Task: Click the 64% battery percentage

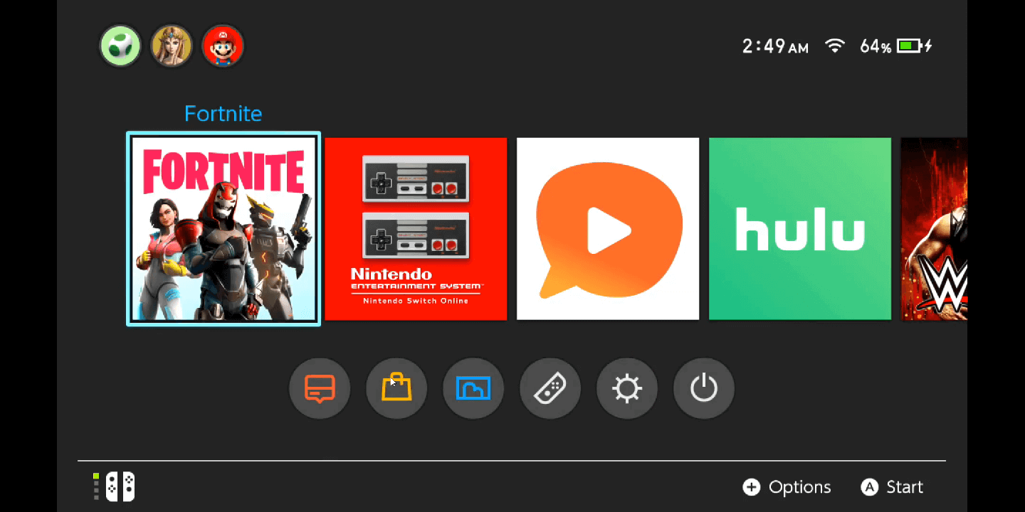Action: pos(876,46)
